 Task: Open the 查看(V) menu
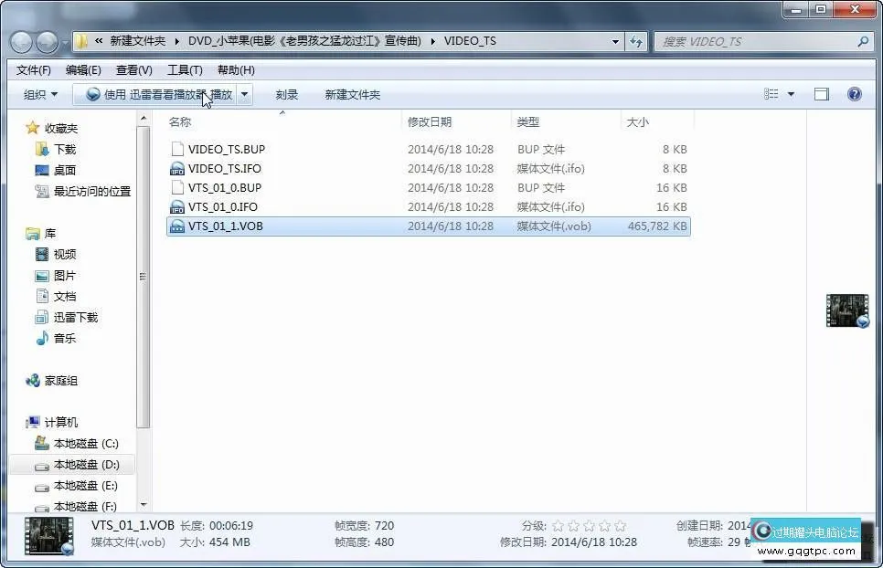click(133, 69)
